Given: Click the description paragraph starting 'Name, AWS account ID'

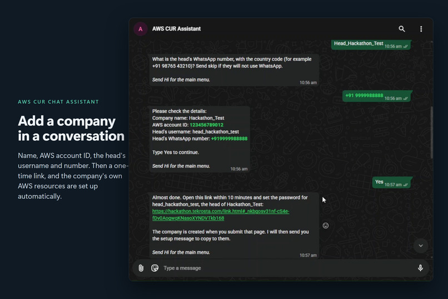Looking at the screenshot, I should [x=73, y=176].
